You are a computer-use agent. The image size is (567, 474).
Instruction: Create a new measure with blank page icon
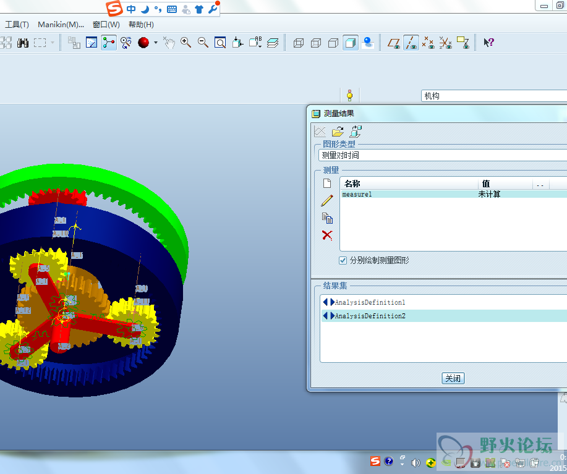(x=327, y=184)
